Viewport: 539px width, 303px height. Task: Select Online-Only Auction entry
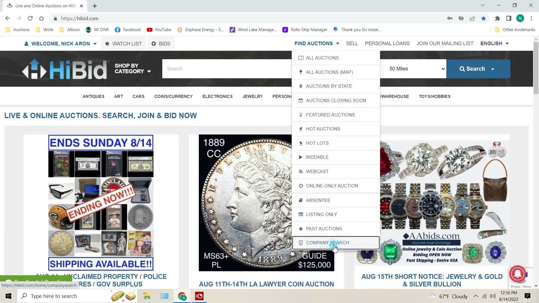(336, 186)
